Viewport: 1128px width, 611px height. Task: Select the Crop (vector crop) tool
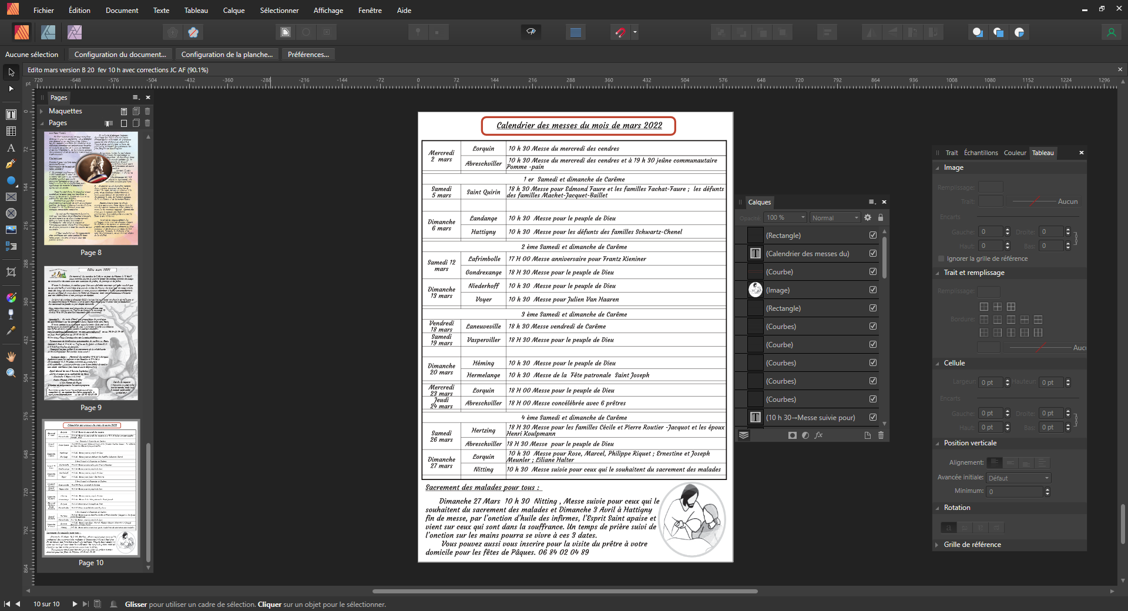pos(11,272)
